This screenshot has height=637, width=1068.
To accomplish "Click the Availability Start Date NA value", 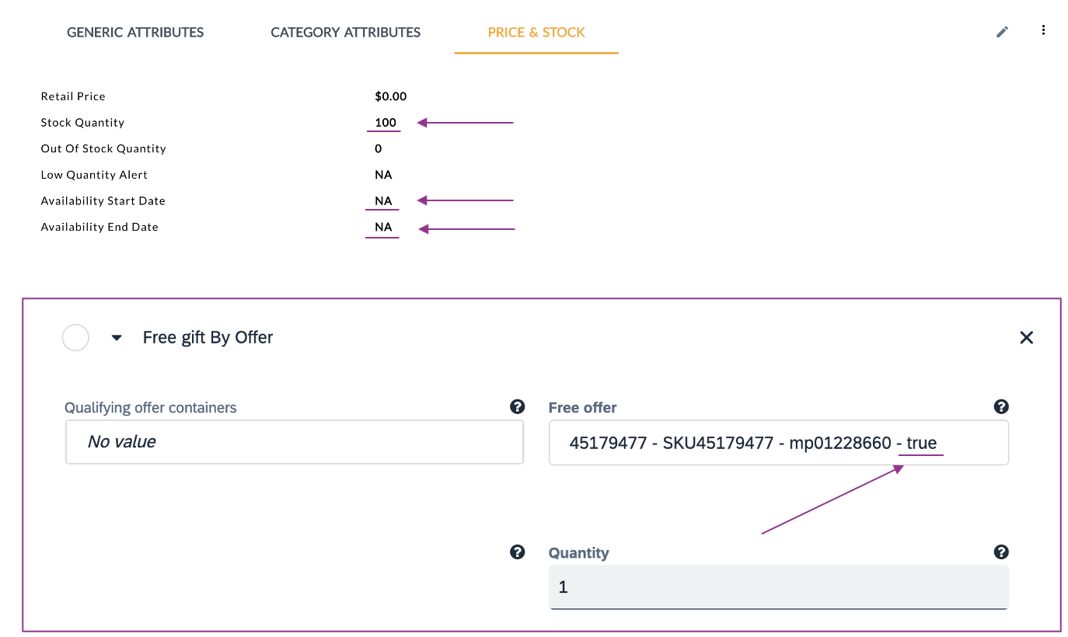I will [383, 201].
